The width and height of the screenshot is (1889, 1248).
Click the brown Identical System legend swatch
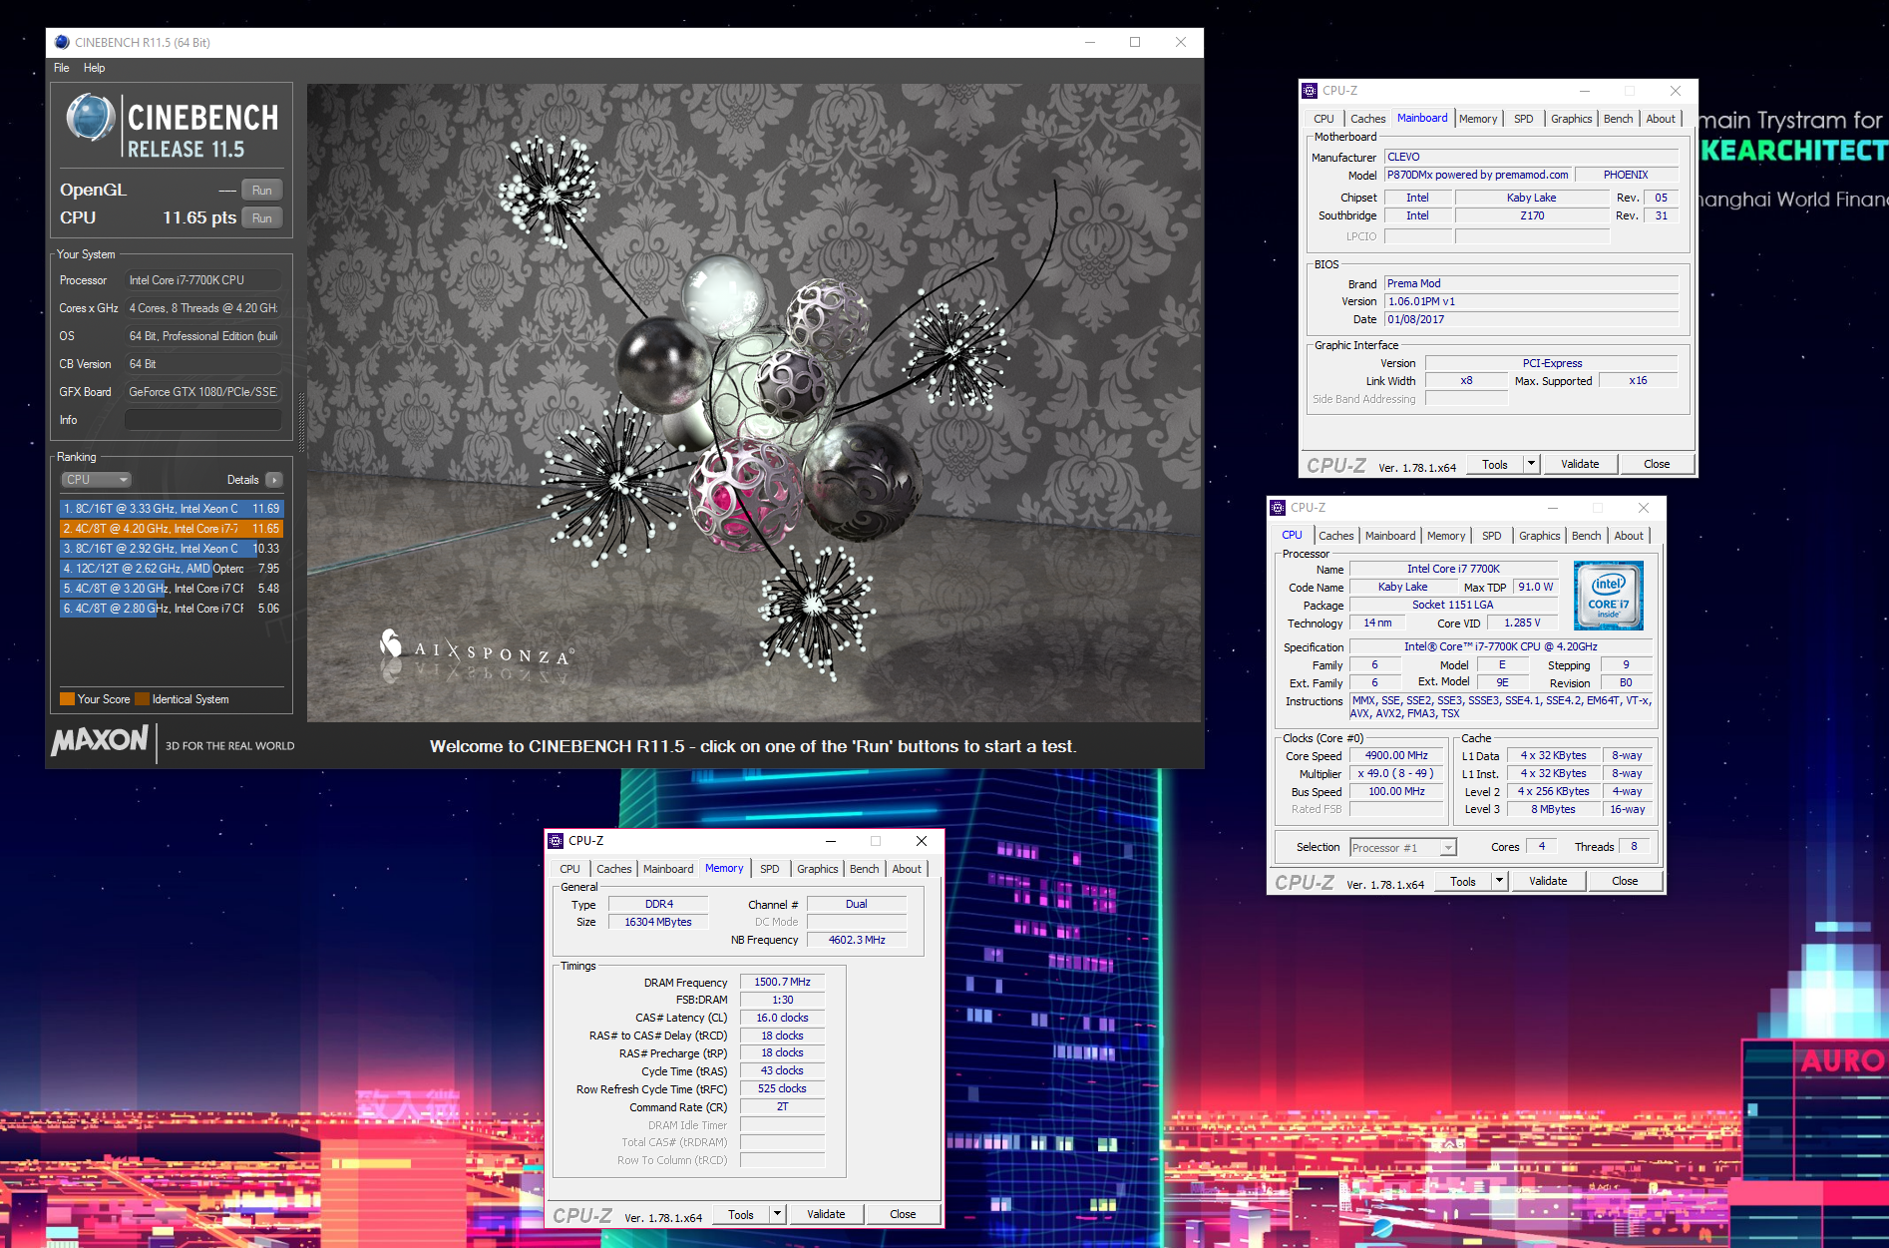coord(142,699)
